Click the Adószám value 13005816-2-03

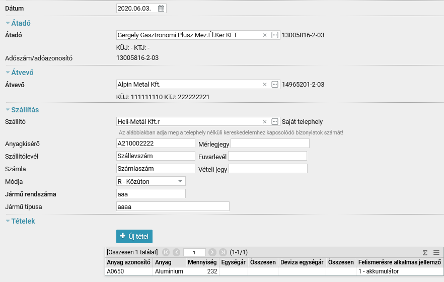[137, 58]
